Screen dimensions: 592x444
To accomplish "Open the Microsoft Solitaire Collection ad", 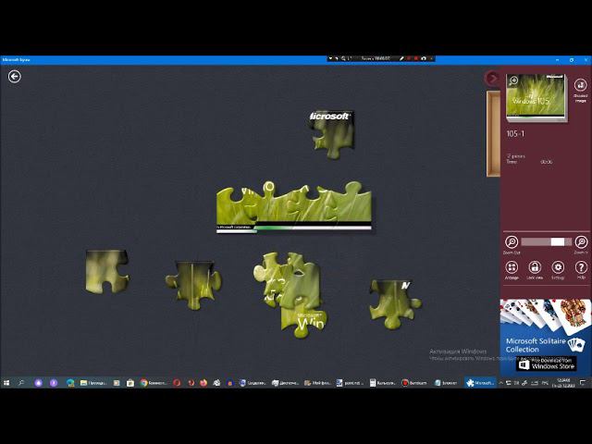I will (546, 337).
